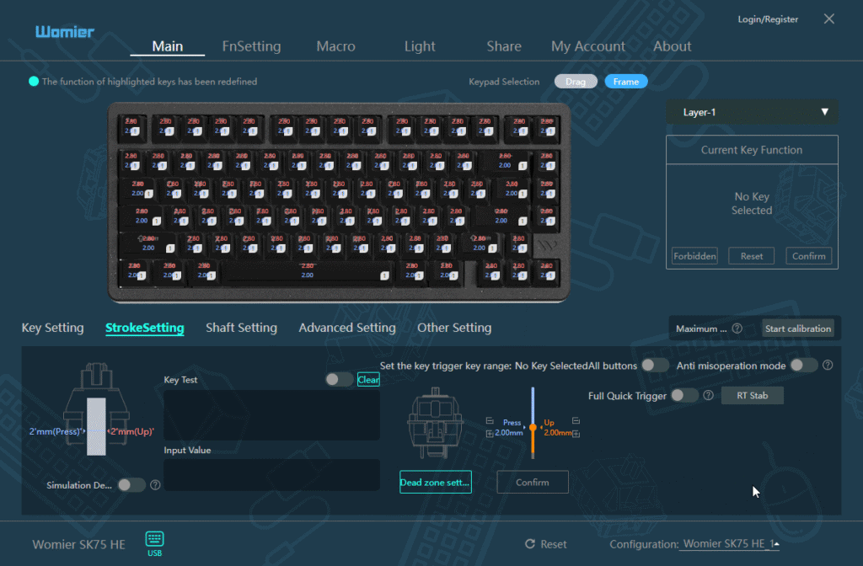Viewport: 863px width, 566px height.
Task: Click the Start calibration button
Action: click(x=798, y=328)
